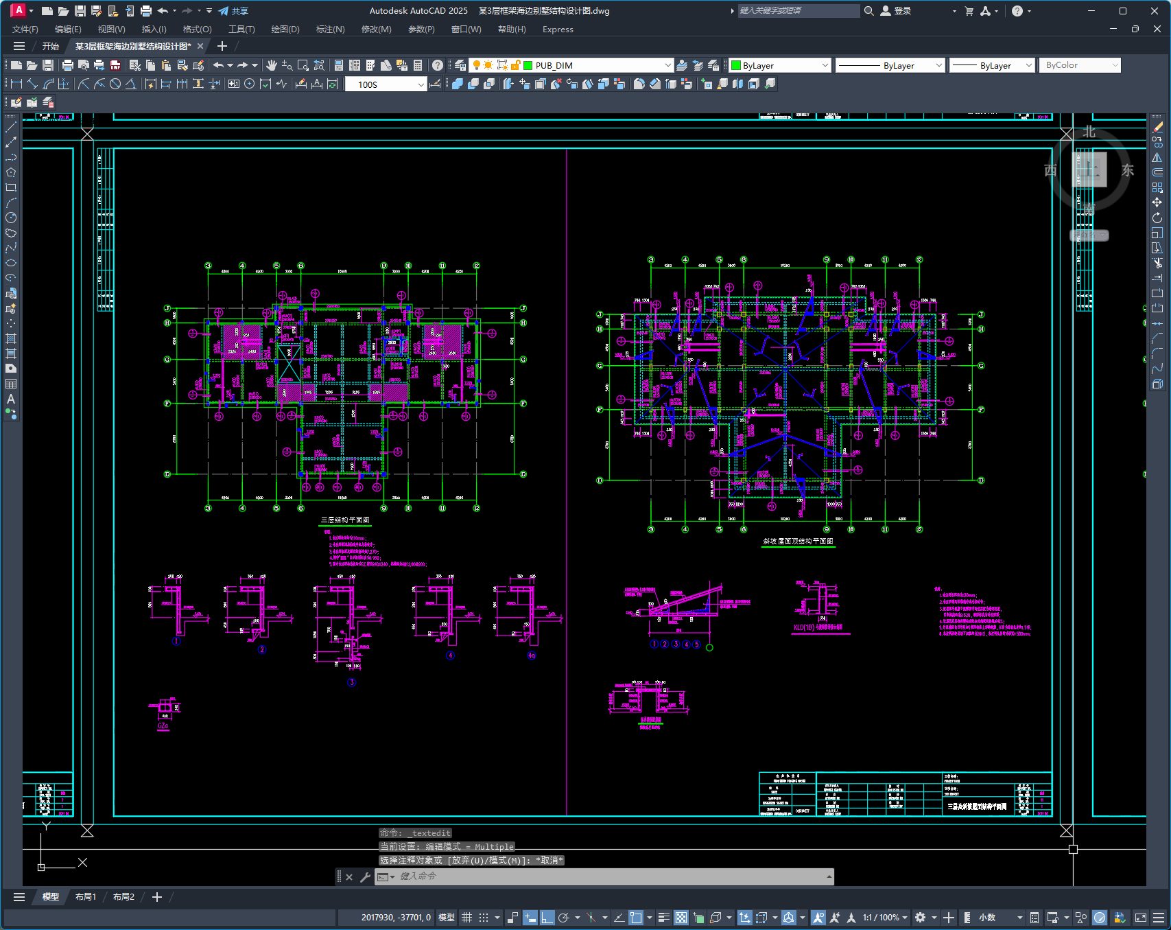
Task: Select the Line drawing tool
Action: pos(11,127)
